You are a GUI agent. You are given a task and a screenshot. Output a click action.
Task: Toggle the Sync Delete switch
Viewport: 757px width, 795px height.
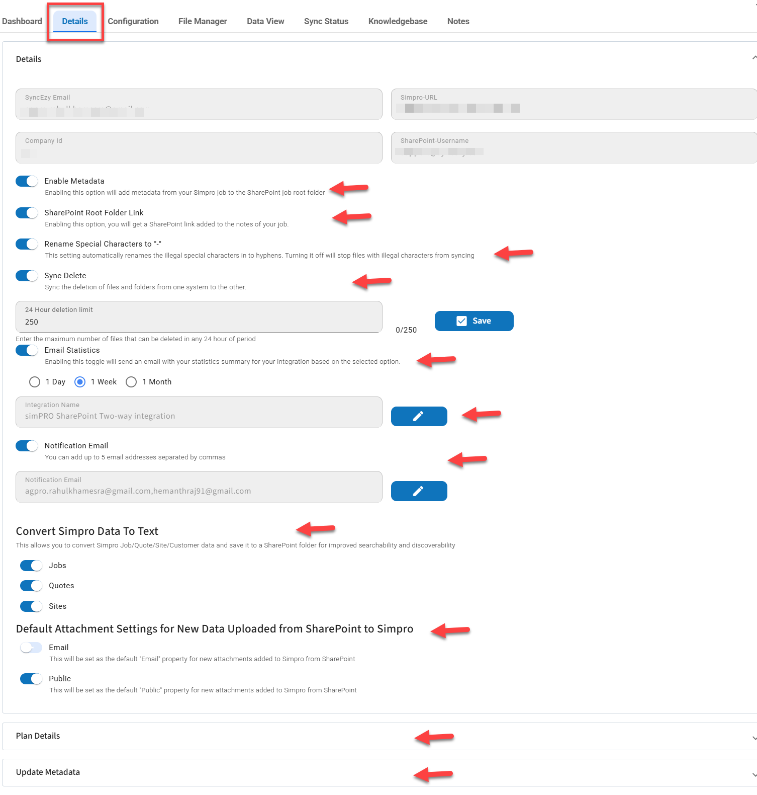pyautogui.click(x=27, y=276)
